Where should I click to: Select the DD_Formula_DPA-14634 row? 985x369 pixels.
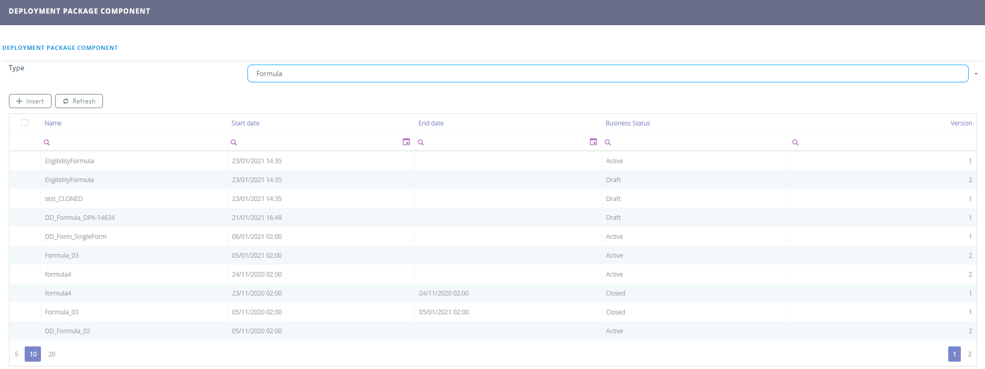coord(80,218)
